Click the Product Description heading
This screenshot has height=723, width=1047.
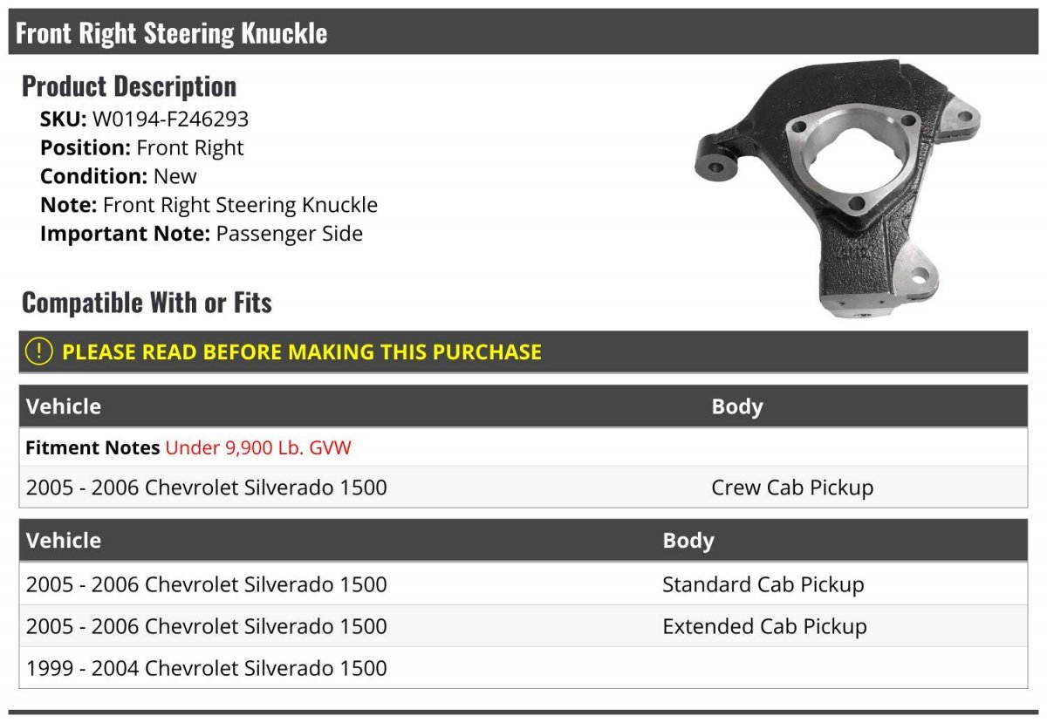tap(129, 86)
